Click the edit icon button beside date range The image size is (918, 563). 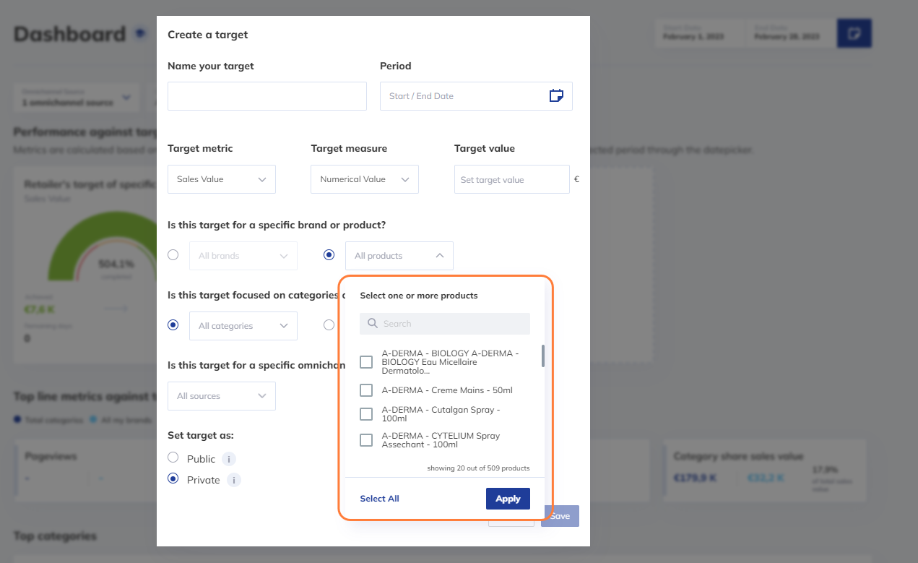[854, 34]
